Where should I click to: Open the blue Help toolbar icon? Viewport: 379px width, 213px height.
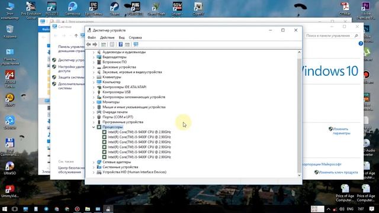tap(121, 44)
